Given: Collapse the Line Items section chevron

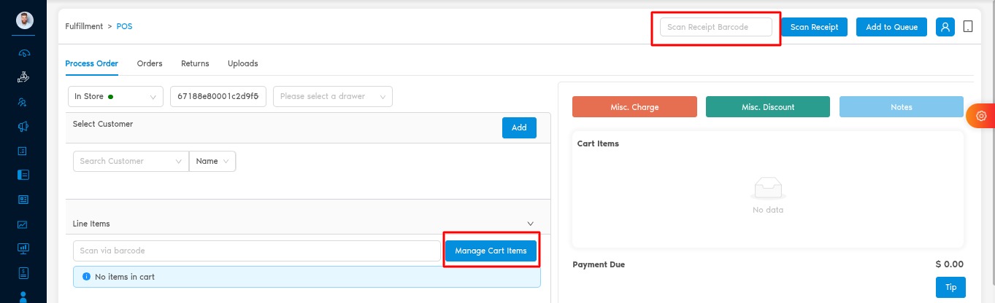Looking at the screenshot, I should tap(531, 224).
